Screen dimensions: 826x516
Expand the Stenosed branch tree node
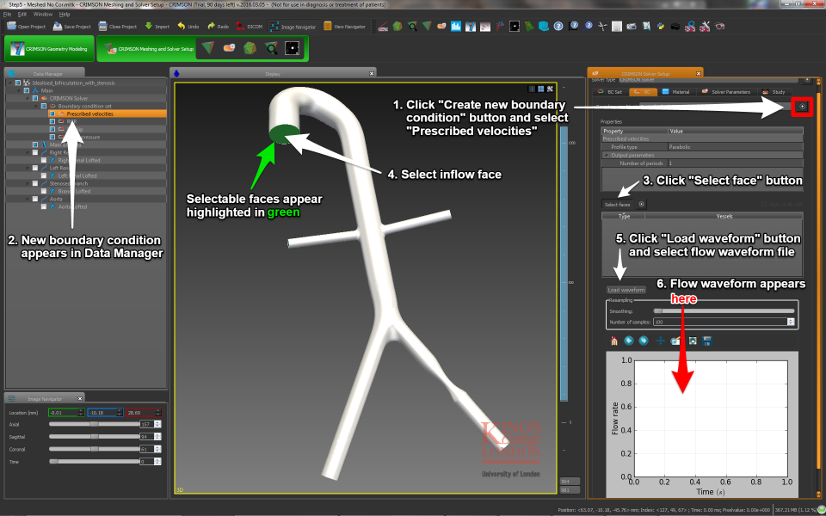tap(26, 183)
